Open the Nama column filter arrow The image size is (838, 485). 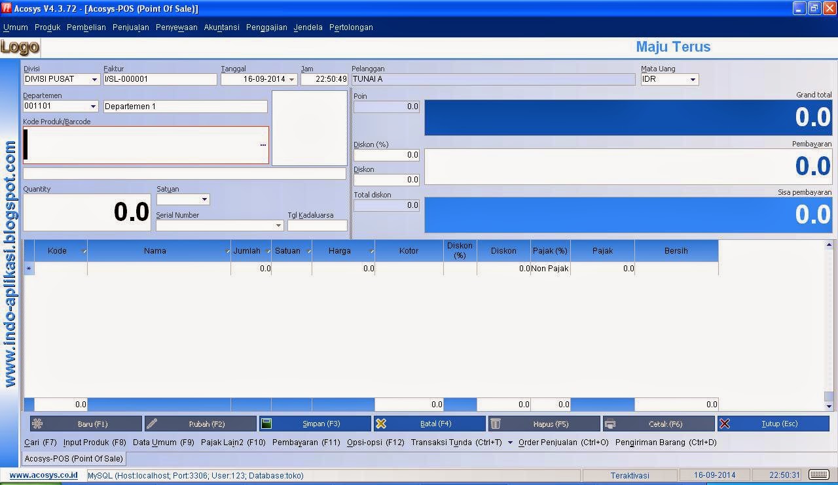click(228, 252)
